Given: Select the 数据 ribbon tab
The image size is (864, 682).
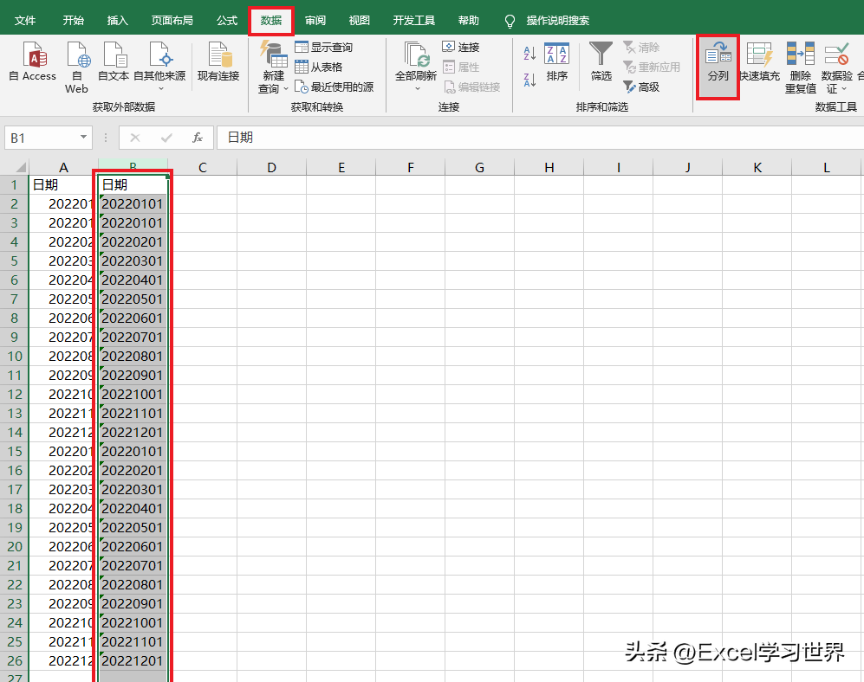Looking at the screenshot, I should point(271,21).
